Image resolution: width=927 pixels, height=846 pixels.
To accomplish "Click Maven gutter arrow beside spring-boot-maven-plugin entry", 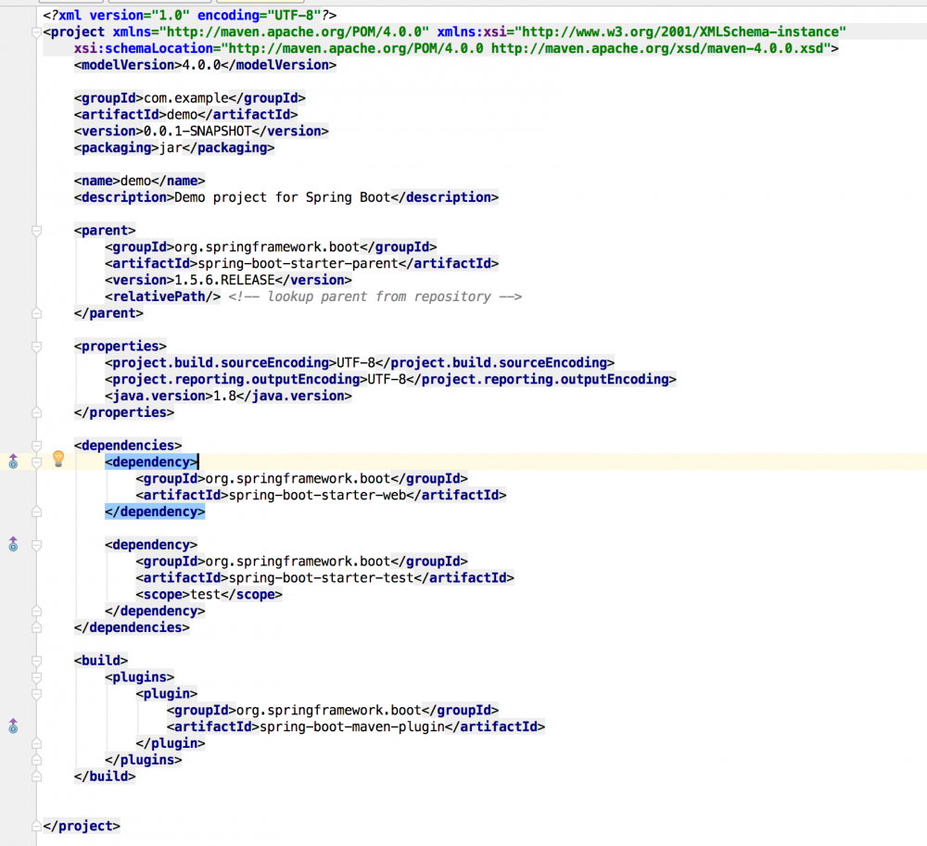I will (x=12, y=726).
